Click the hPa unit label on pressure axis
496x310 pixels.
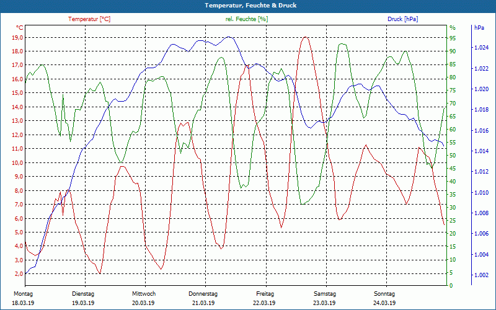479,28
